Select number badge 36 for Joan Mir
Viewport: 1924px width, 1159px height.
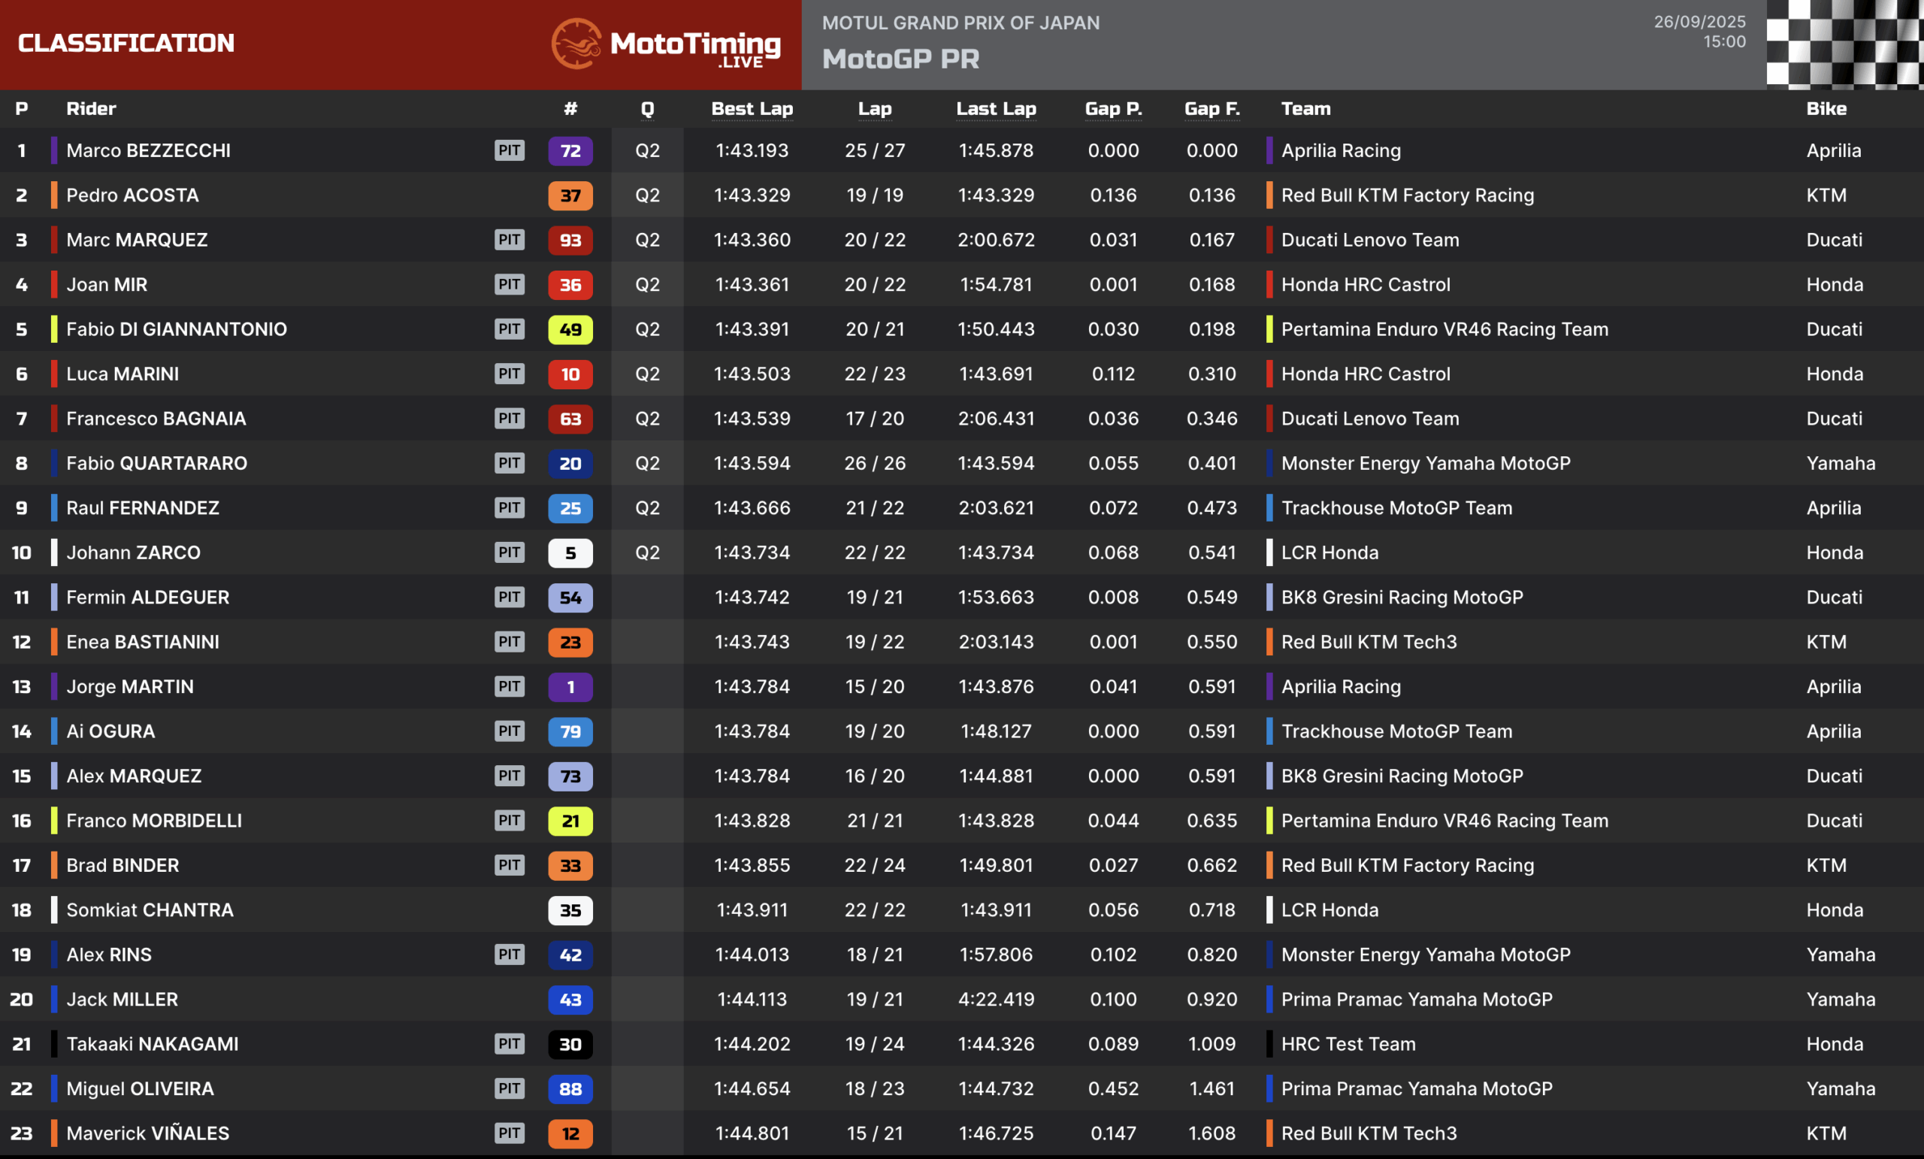click(x=570, y=284)
